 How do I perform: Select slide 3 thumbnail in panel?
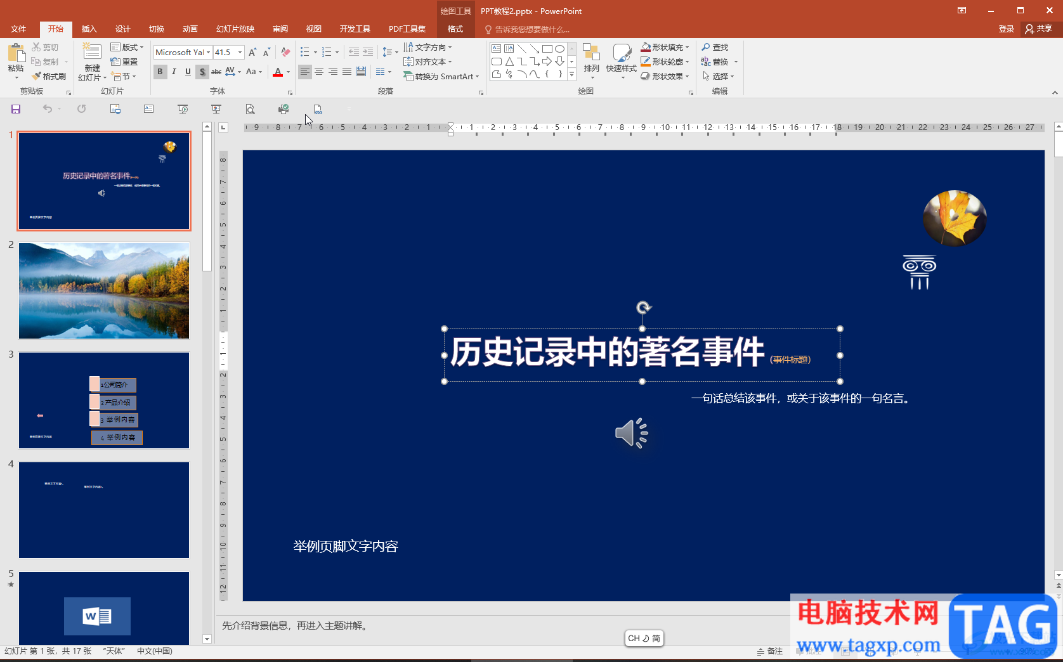(104, 400)
